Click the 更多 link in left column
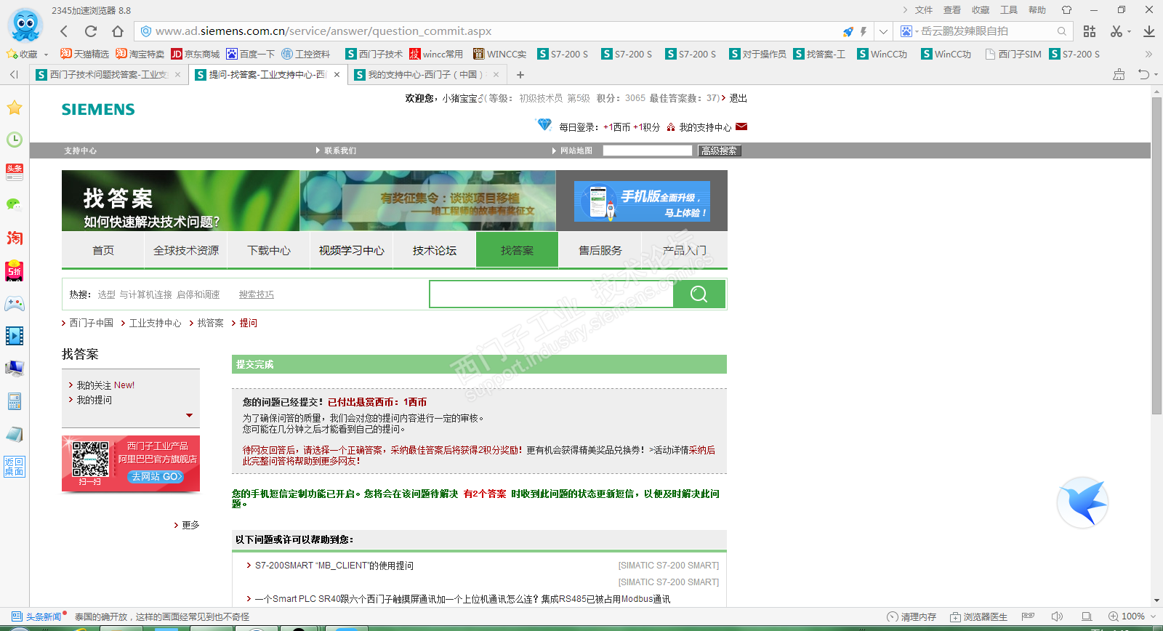Viewport: 1163px width, 631px height. click(x=190, y=525)
